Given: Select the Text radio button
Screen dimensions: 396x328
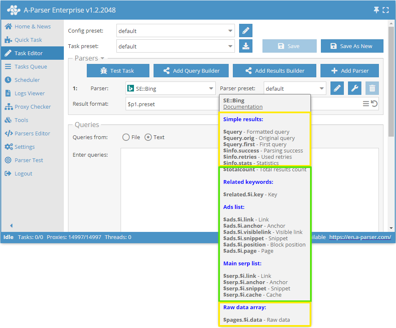Looking at the screenshot, I should [148, 137].
